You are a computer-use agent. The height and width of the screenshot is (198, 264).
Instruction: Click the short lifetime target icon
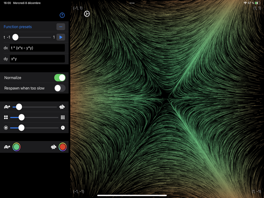(6, 128)
